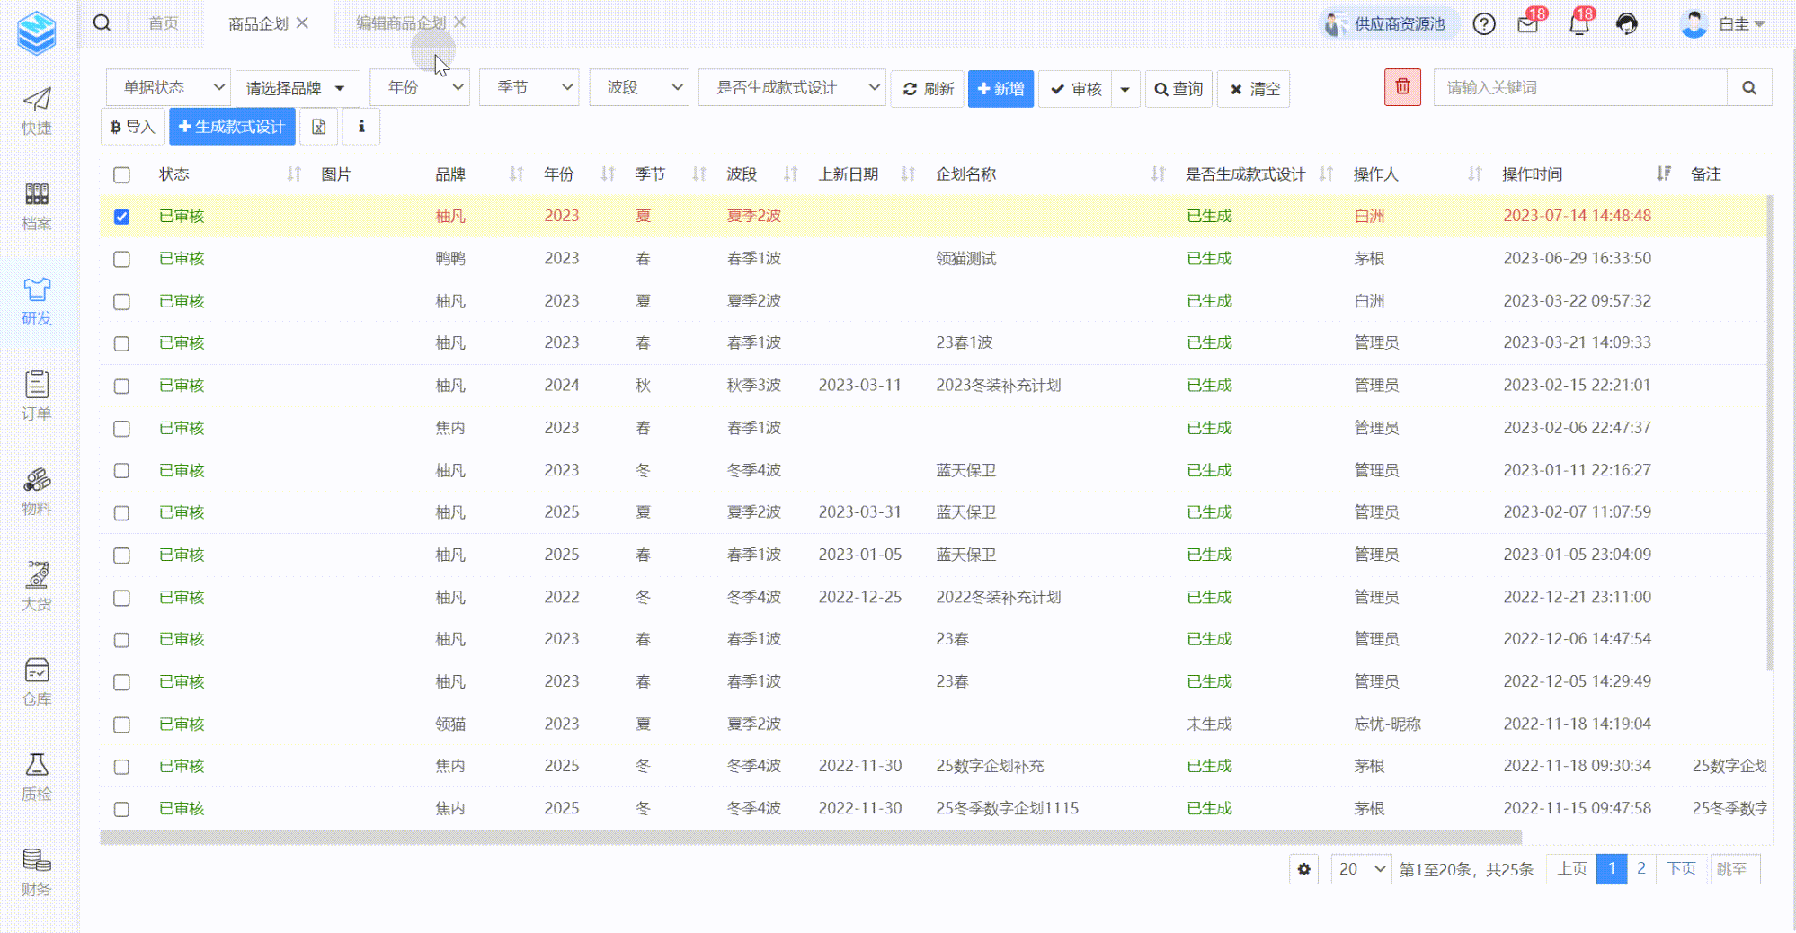Click the 生成款式设计 button

click(x=232, y=127)
